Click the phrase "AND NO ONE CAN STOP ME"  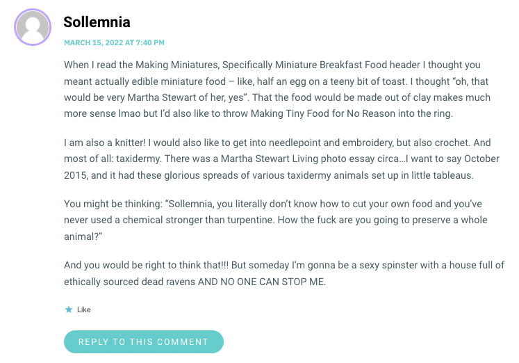[x=261, y=282]
